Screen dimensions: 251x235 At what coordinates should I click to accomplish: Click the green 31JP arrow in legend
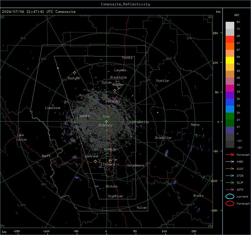[x=230, y=182]
